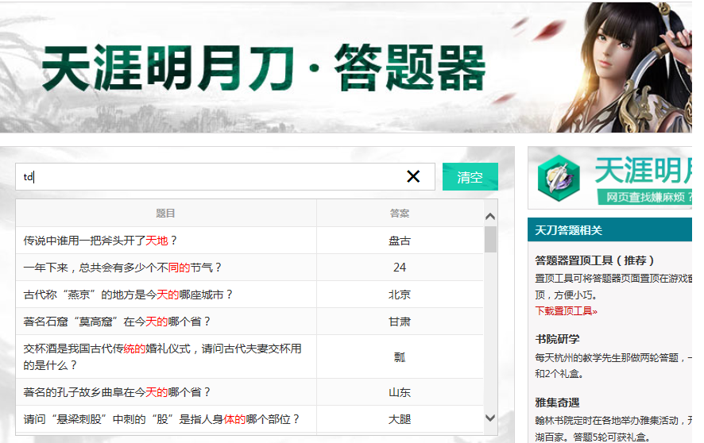Click the 天刀答题相关 sidebar header

[609, 230]
